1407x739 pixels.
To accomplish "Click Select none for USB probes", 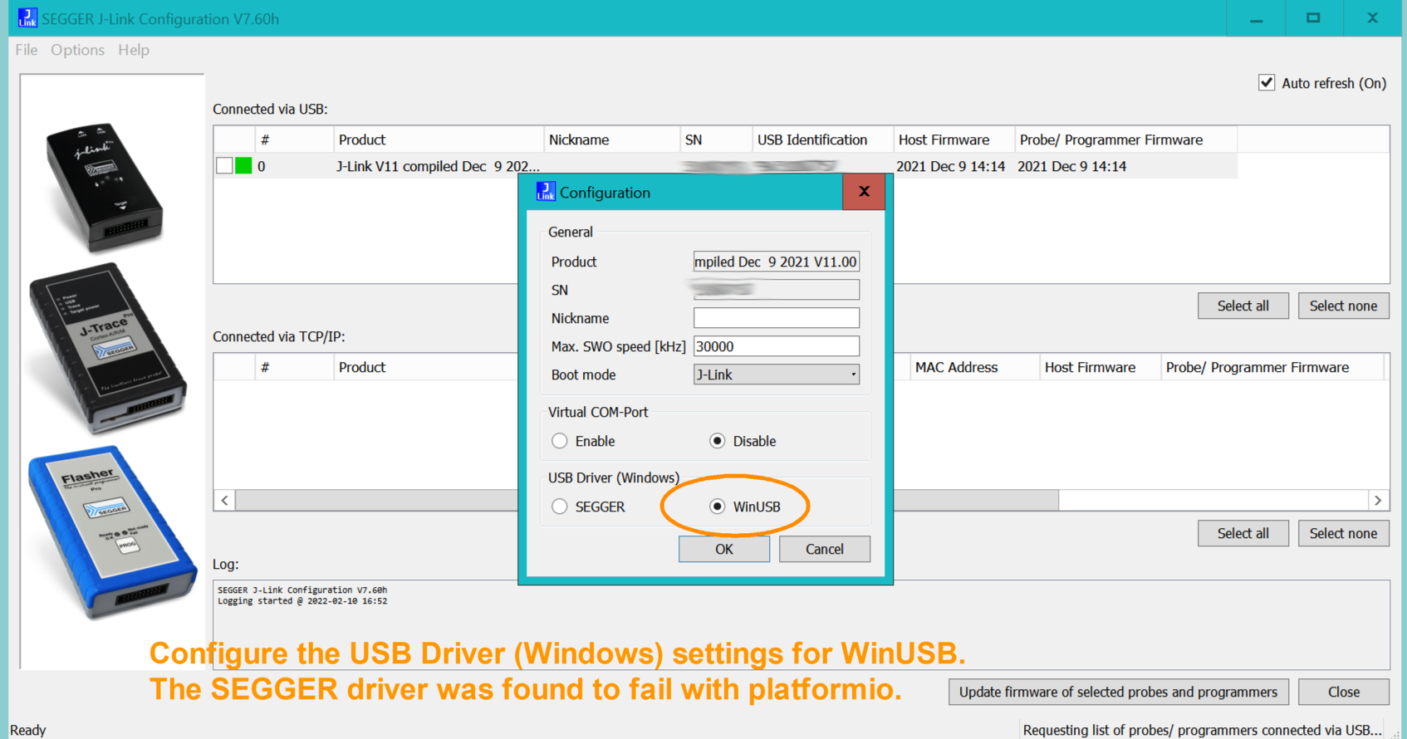I will (1344, 306).
